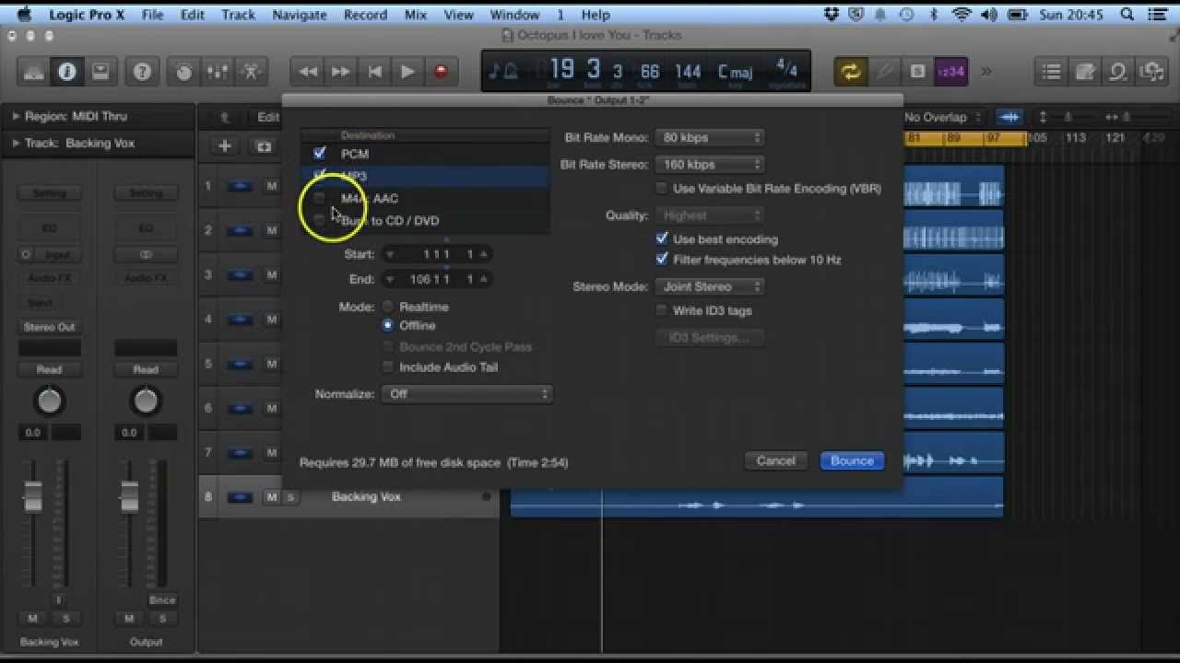1180x663 pixels.
Task: Toggle Filter frequencies below 10 Hz
Action: [661, 260]
